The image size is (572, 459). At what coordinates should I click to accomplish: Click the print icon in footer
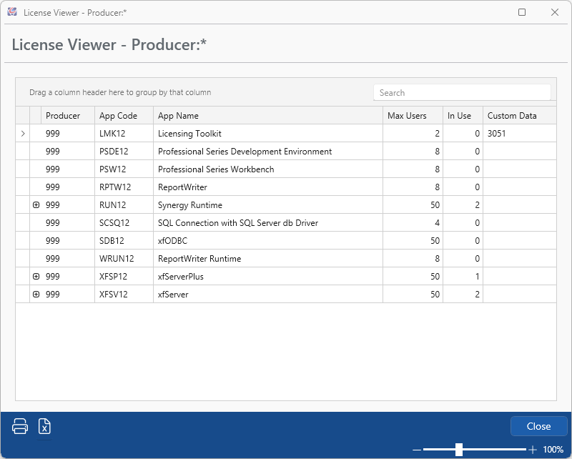[20, 426]
